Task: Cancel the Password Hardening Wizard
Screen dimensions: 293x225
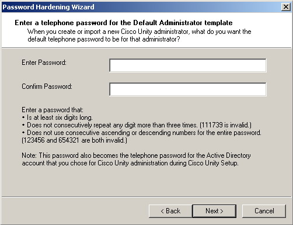Action: (264, 211)
